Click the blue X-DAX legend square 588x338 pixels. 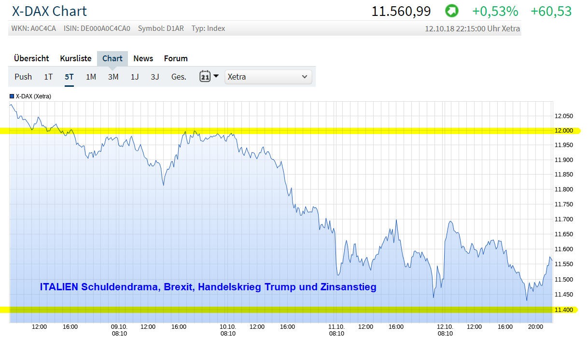[x=11, y=96]
